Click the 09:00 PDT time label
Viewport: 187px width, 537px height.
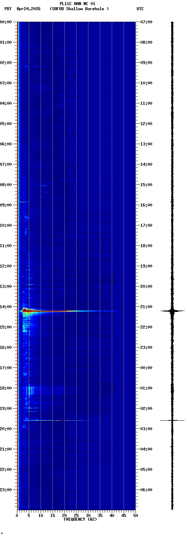pyautogui.click(x=6, y=205)
